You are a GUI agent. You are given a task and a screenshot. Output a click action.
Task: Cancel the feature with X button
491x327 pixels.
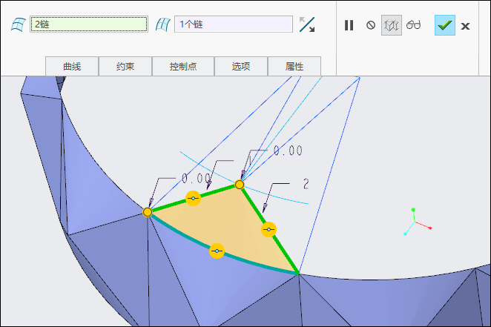(x=465, y=26)
